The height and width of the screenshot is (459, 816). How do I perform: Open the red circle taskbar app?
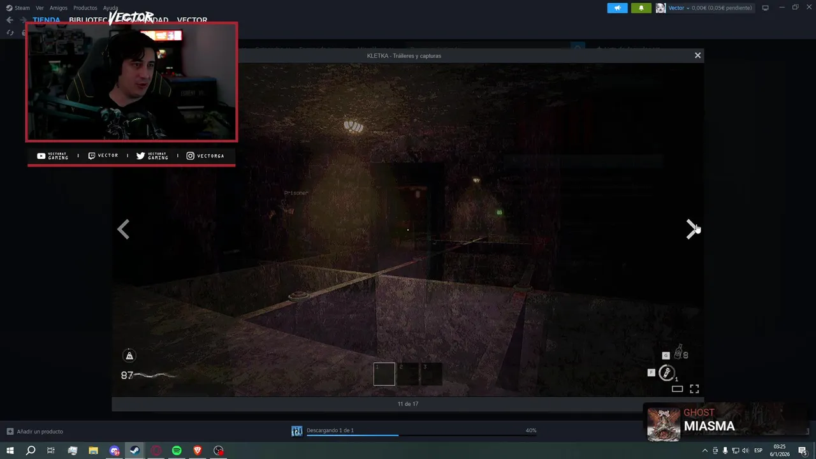coord(156,451)
